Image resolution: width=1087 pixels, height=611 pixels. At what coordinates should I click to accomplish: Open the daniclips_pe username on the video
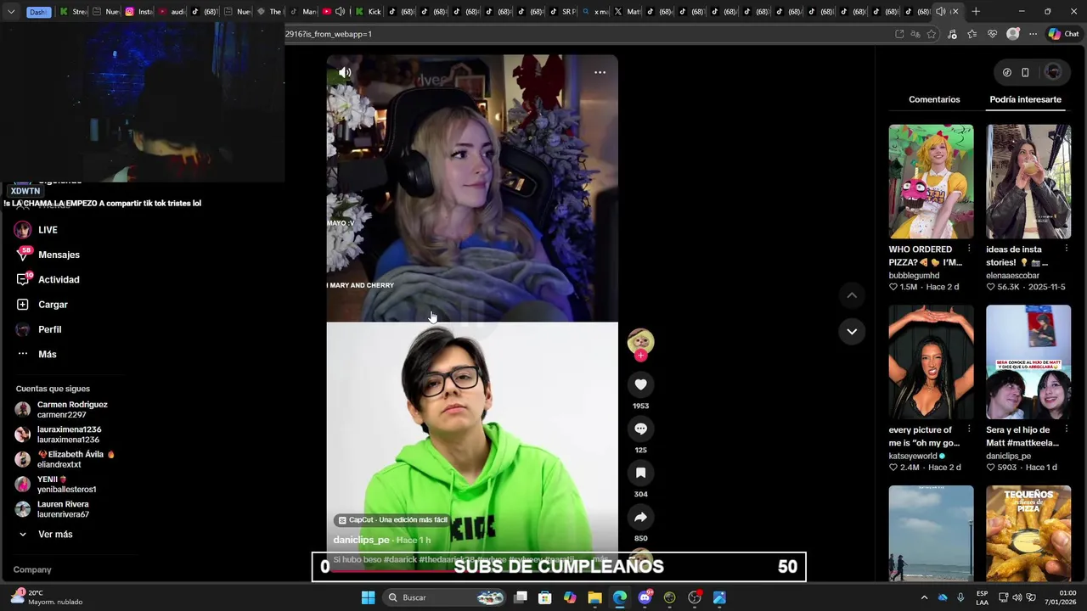(x=361, y=540)
